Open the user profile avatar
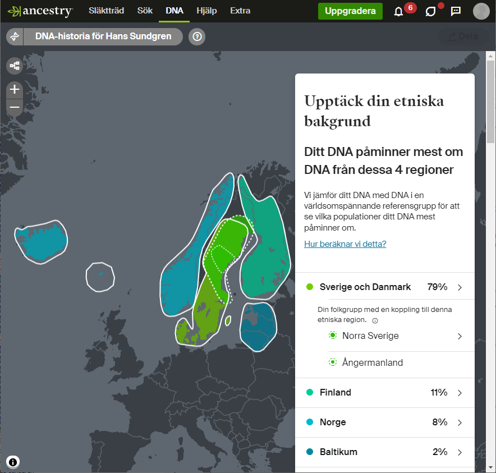This screenshot has width=496, height=473. pos(481,11)
